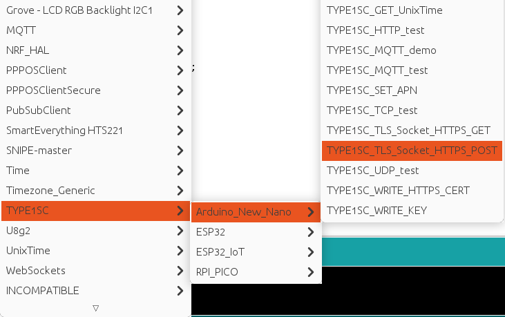Open the UnixTime examples submenu
Screen dimensions: 505x317
95,251
